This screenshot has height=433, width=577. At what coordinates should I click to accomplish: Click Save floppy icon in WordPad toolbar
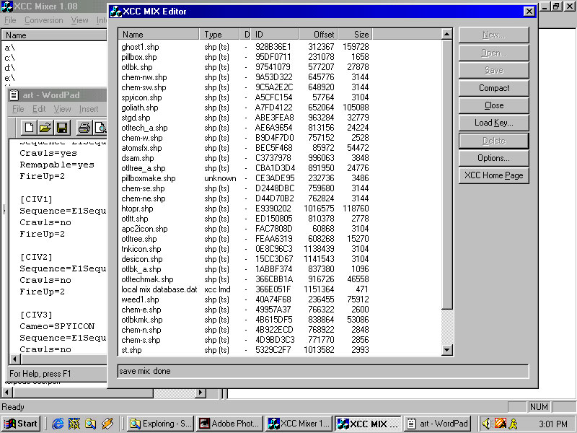62,128
